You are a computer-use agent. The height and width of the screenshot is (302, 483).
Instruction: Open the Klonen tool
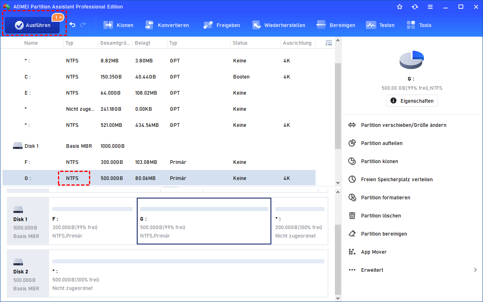point(118,25)
